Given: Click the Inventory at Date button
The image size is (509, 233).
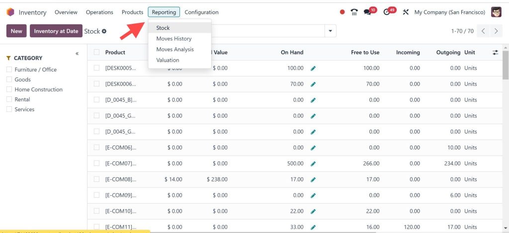Looking at the screenshot, I should click(56, 31).
